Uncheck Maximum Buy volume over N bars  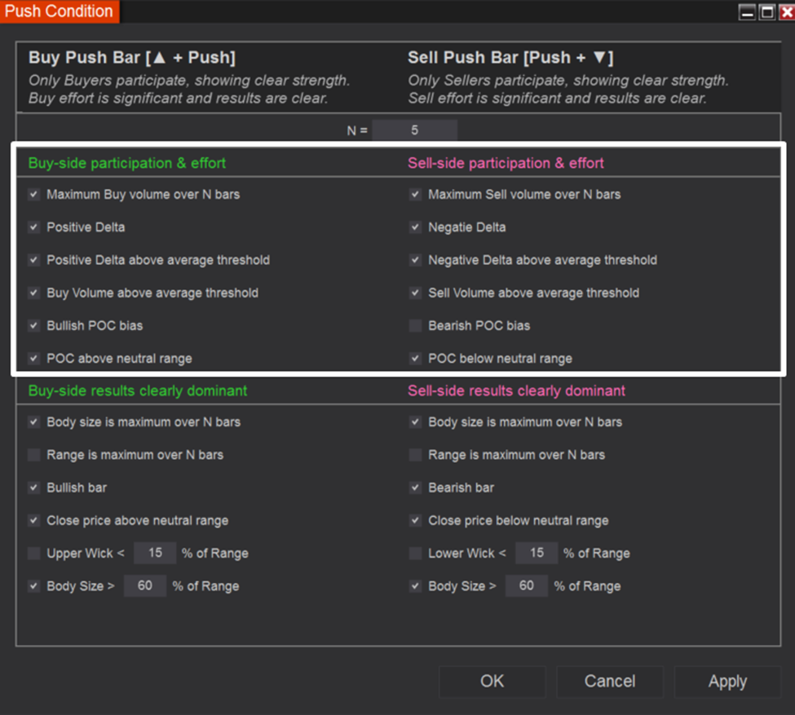point(34,194)
